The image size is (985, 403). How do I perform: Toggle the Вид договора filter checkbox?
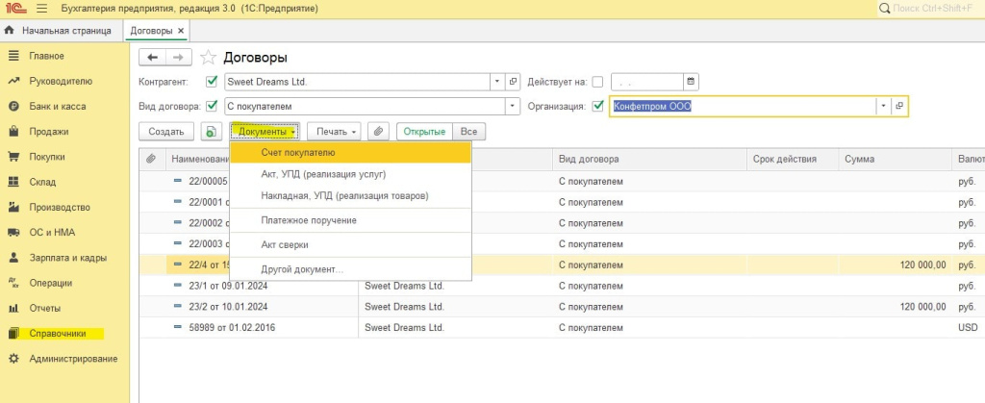click(212, 106)
